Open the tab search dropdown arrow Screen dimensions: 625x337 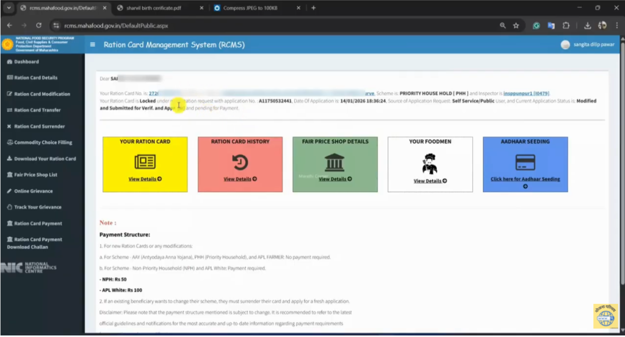(9, 8)
